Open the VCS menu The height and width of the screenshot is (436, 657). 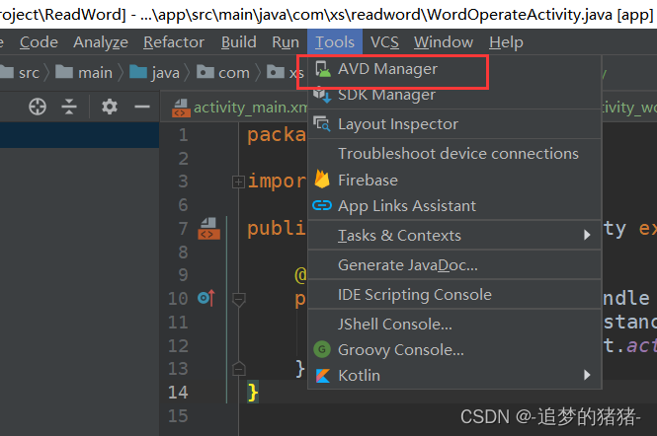(384, 42)
